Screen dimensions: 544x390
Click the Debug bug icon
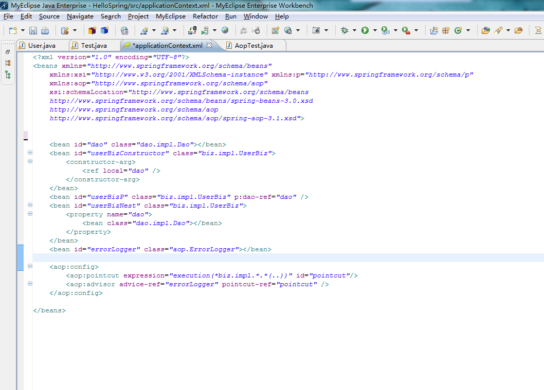(x=344, y=30)
